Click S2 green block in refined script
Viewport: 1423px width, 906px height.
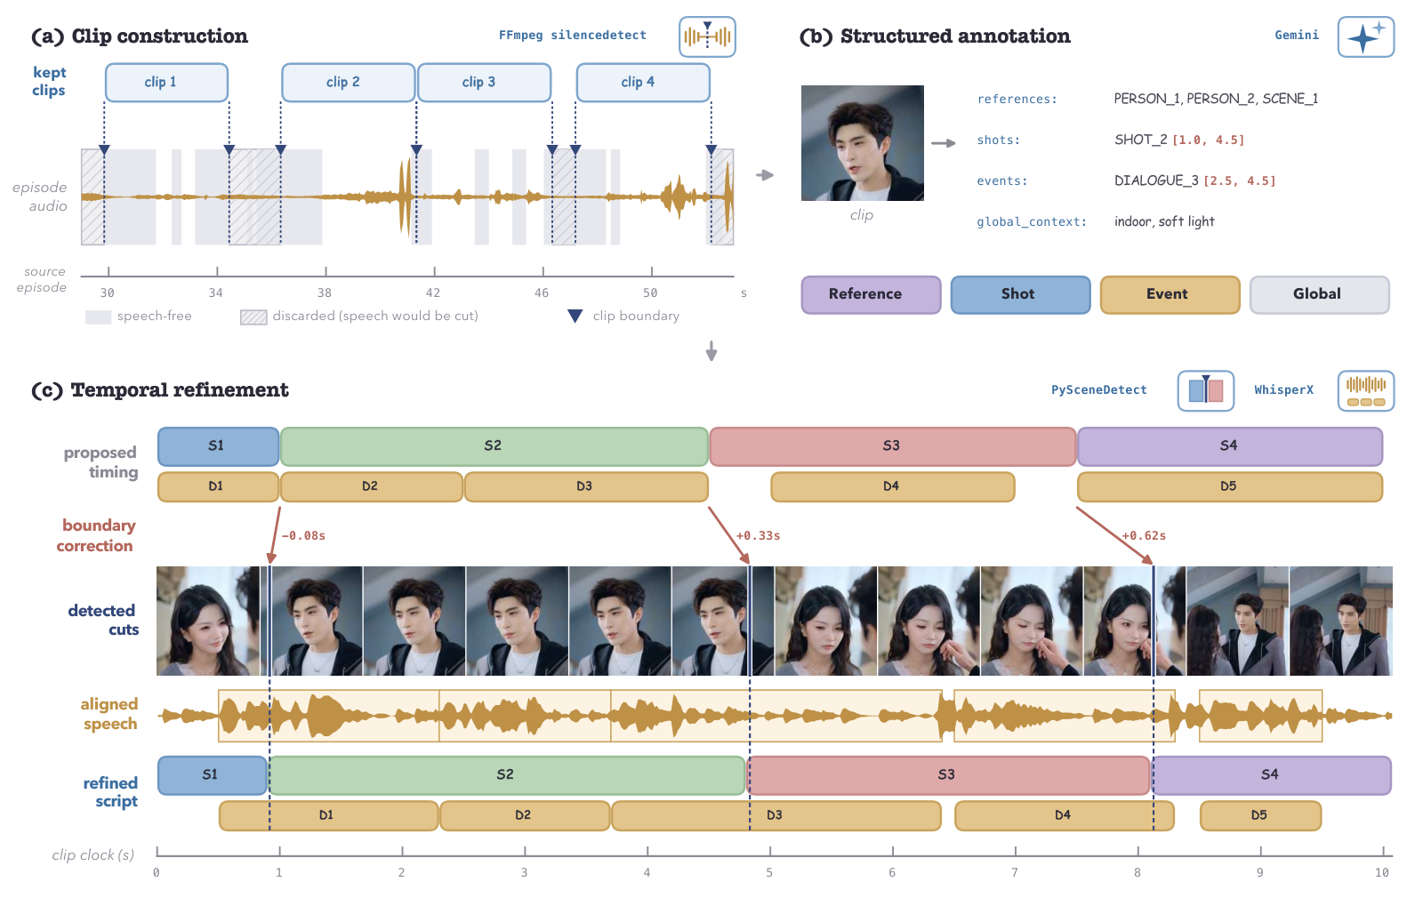(507, 775)
